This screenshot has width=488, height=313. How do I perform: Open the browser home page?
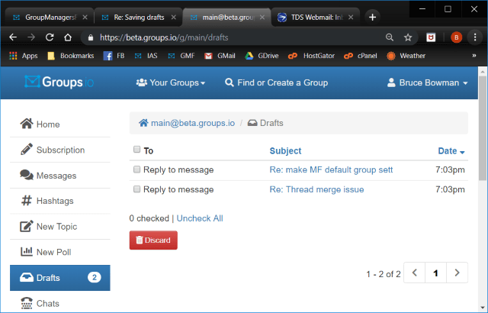pos(68,37)
